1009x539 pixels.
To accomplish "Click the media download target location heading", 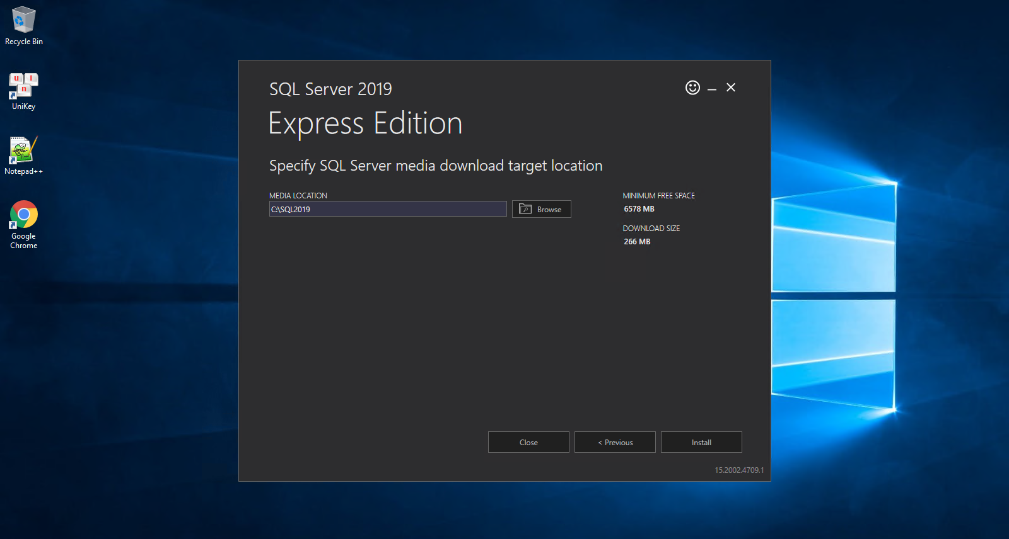I will 436,166.
